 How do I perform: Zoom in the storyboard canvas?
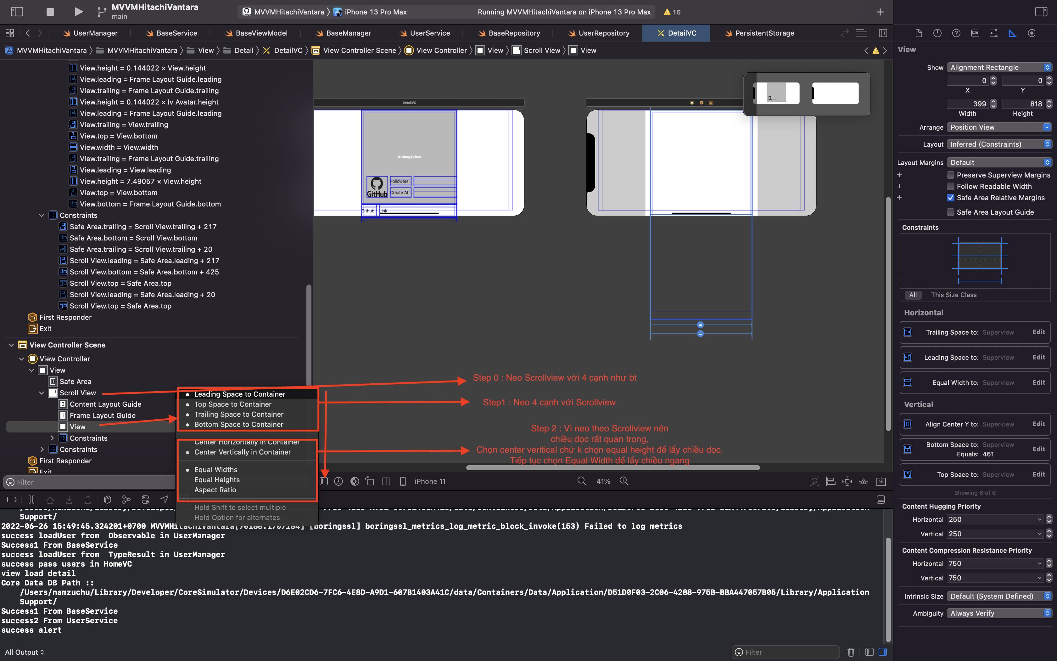pyautogui.click(x=624, y=481)
